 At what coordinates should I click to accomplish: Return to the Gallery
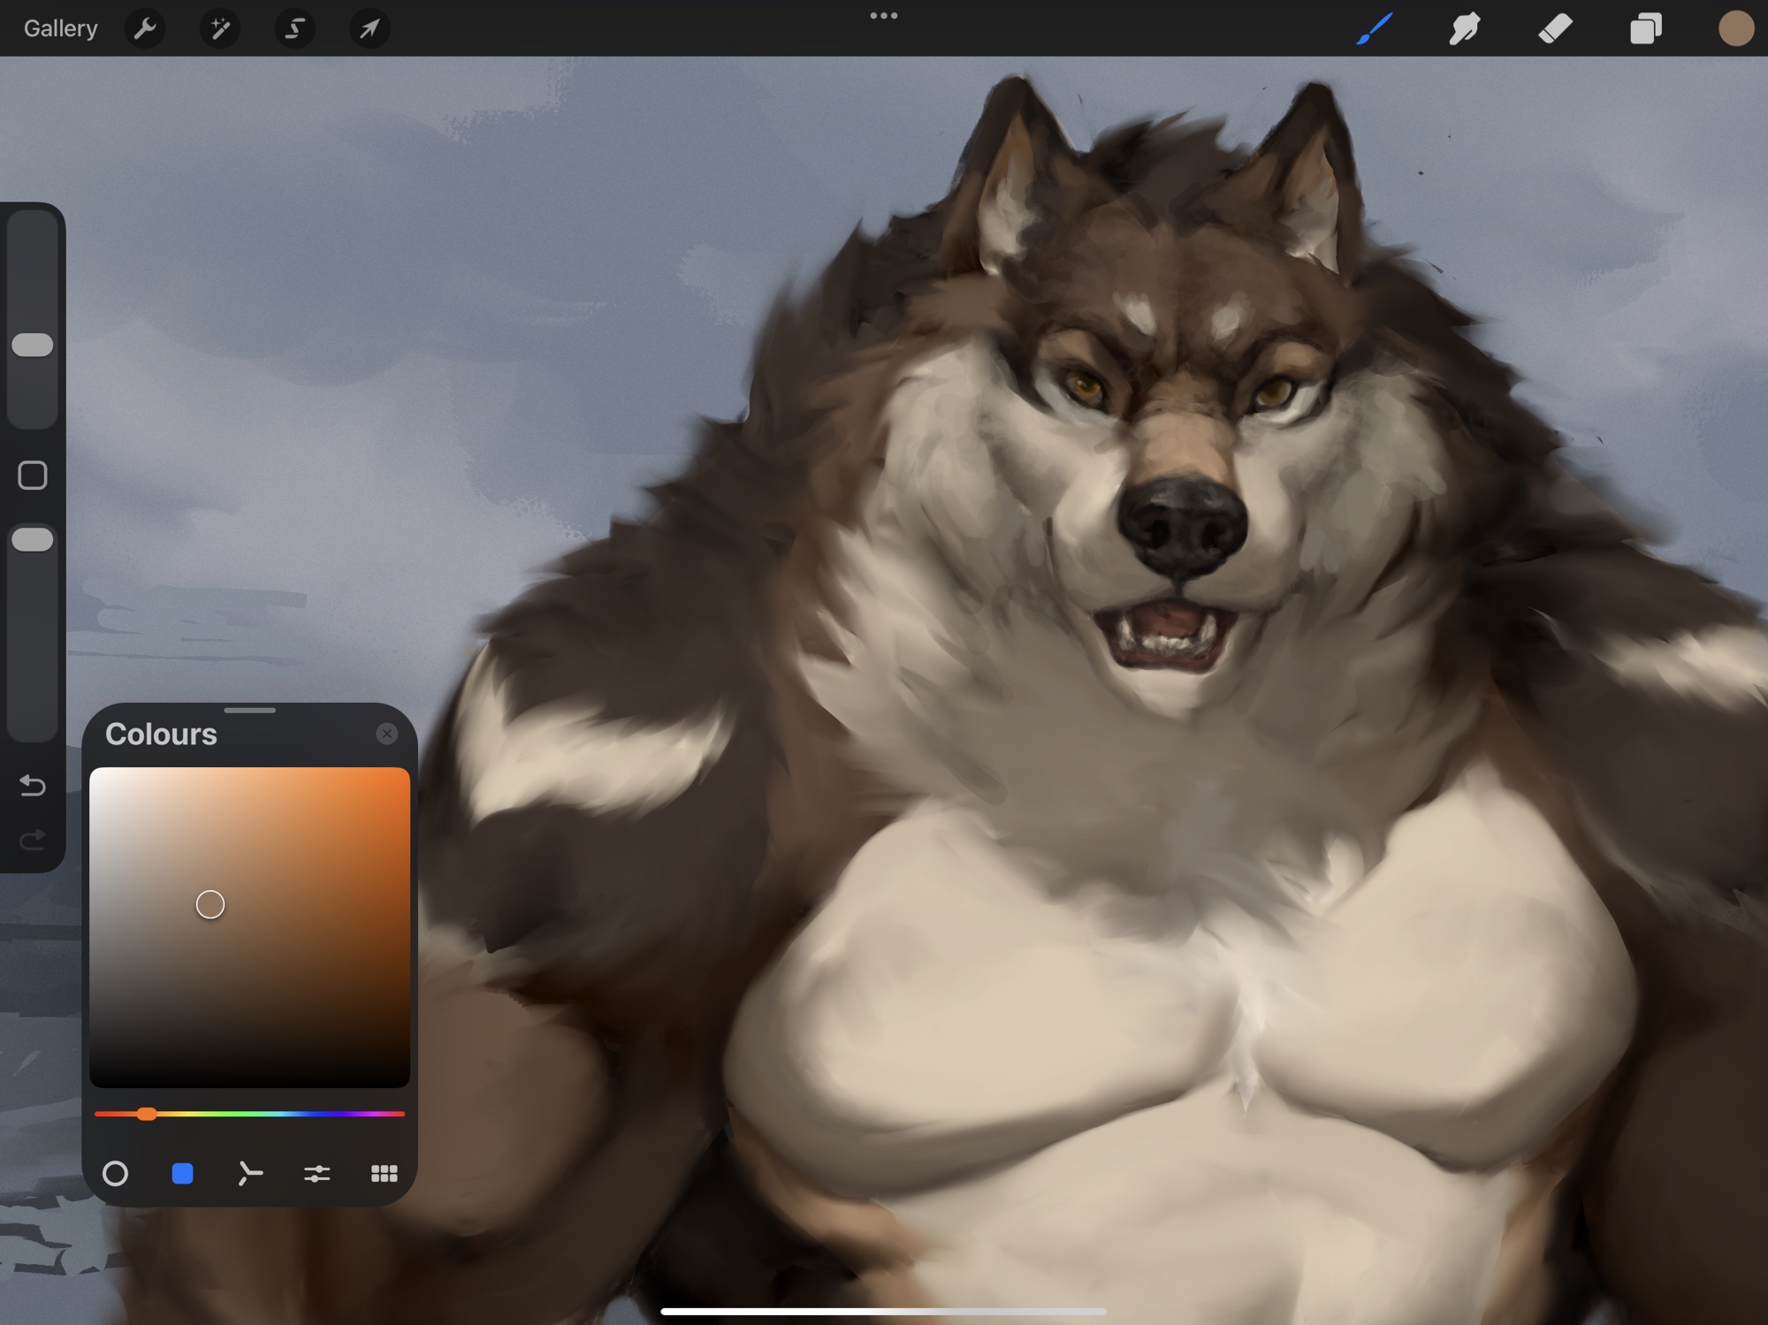pyautogui.click(x=60, y=29)
